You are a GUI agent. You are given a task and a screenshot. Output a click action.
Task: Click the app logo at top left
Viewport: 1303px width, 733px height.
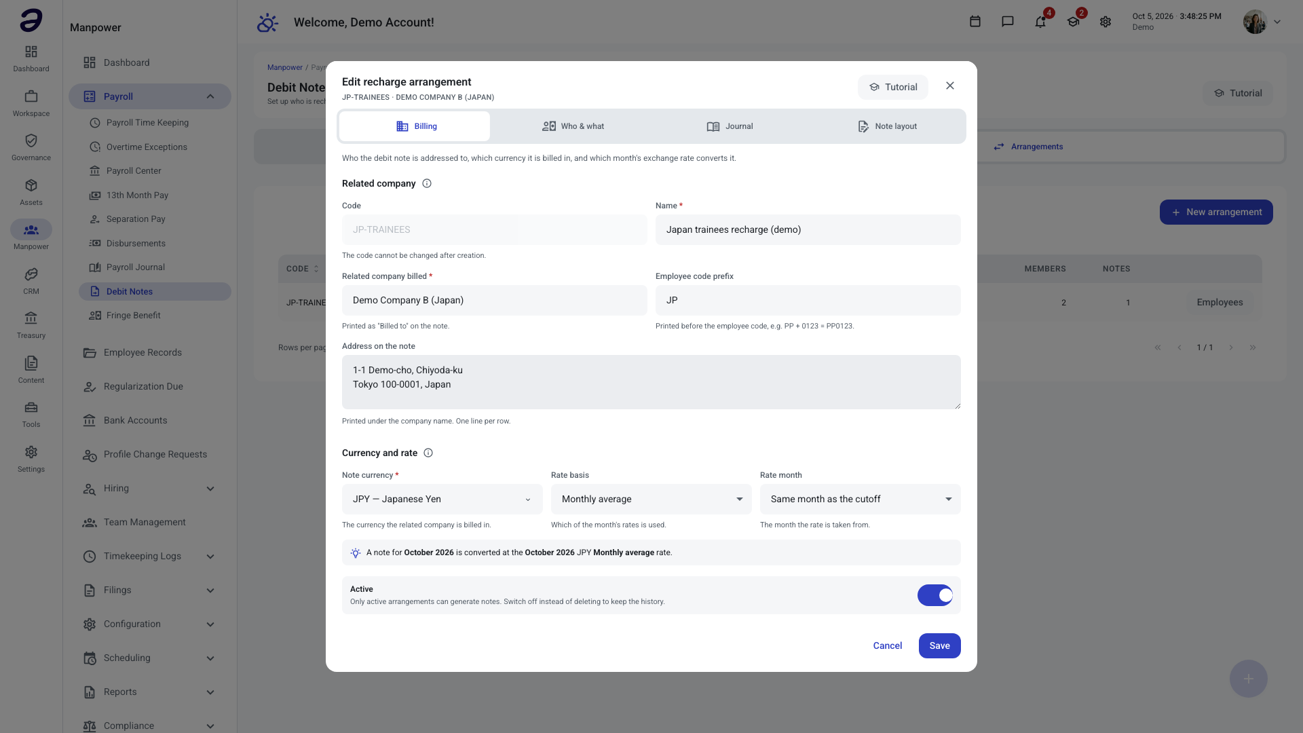point(31,20)
